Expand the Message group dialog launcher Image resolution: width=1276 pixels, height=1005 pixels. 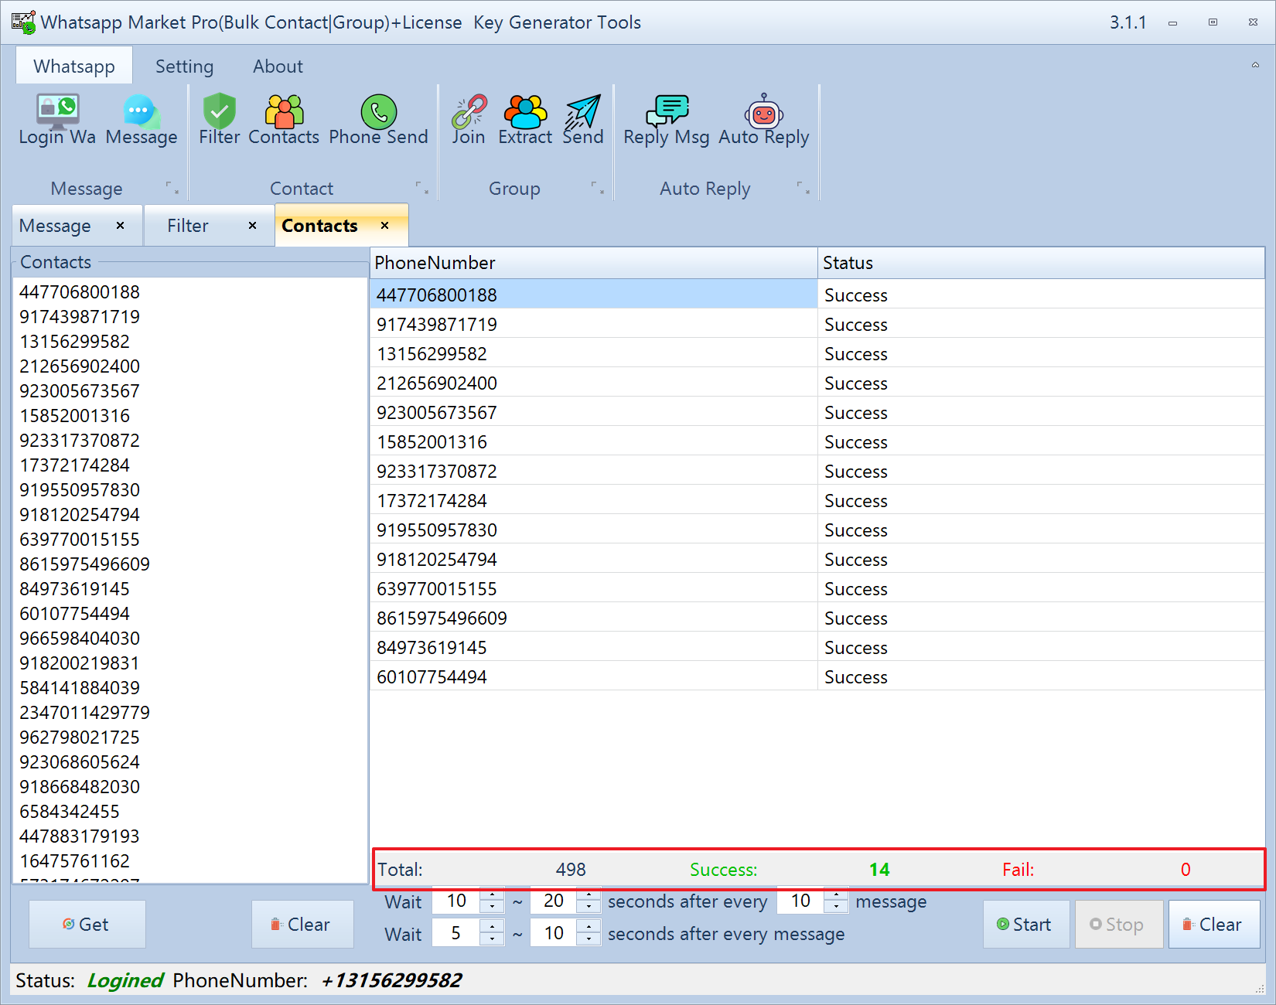172,188
